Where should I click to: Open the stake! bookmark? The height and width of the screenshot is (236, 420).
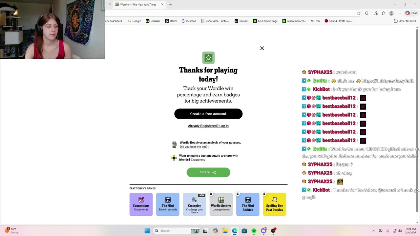pyautogui.click(x=171, y=21)
